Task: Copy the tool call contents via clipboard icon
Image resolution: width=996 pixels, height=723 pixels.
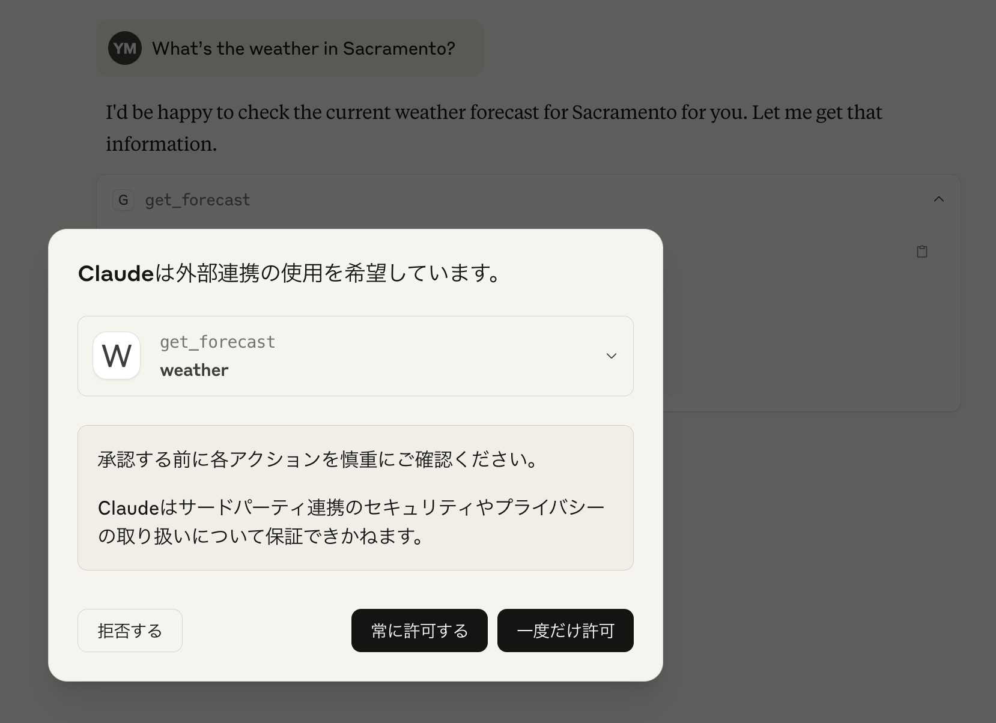Action: (922, 252)
